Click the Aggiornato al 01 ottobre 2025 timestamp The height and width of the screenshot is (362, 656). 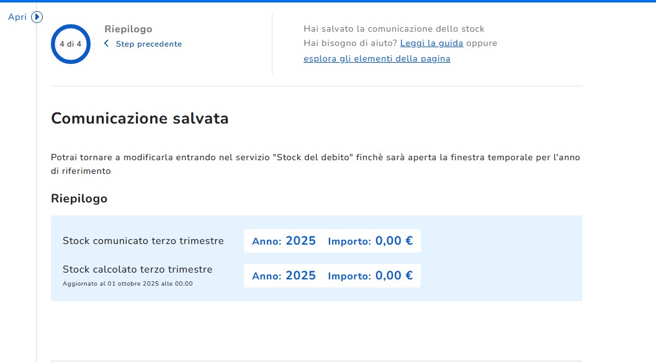click(127, 284)
